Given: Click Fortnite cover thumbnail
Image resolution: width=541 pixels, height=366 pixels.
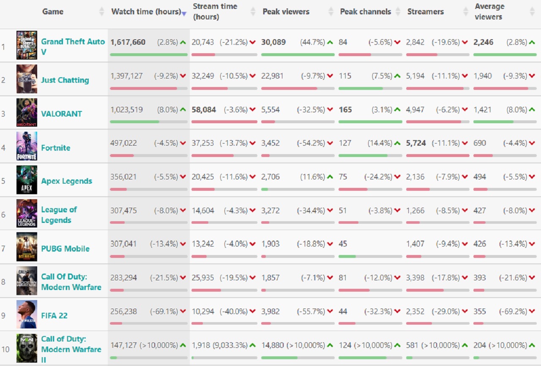Looking at the screenshot, I should tap(27, 146).
